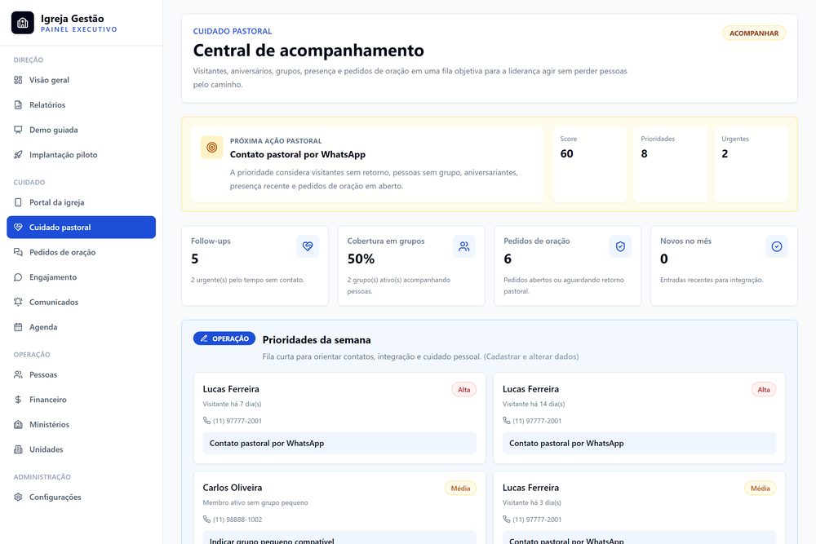Click the gear icon next to Configurações
Image resolution: width=816 pixels, height=544 pixels.
[x=18, y=497]
